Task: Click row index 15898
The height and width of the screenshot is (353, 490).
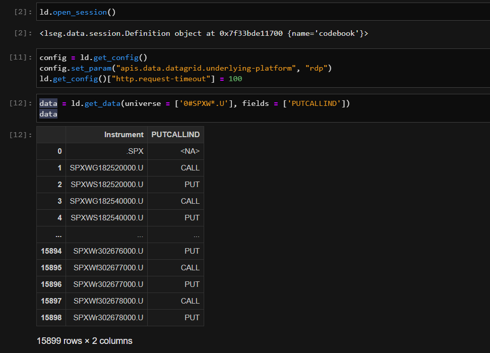Action: pos(51,317)
